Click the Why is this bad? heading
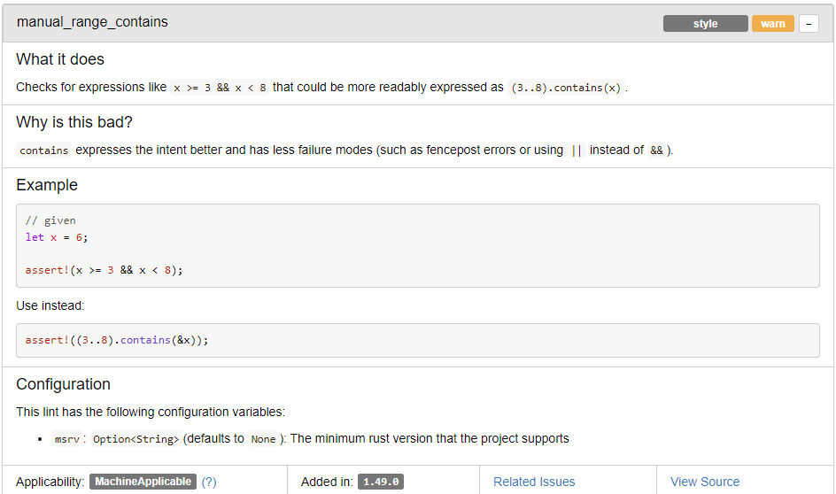The width and height of the screenshot is (836, 494). (74, 122)
